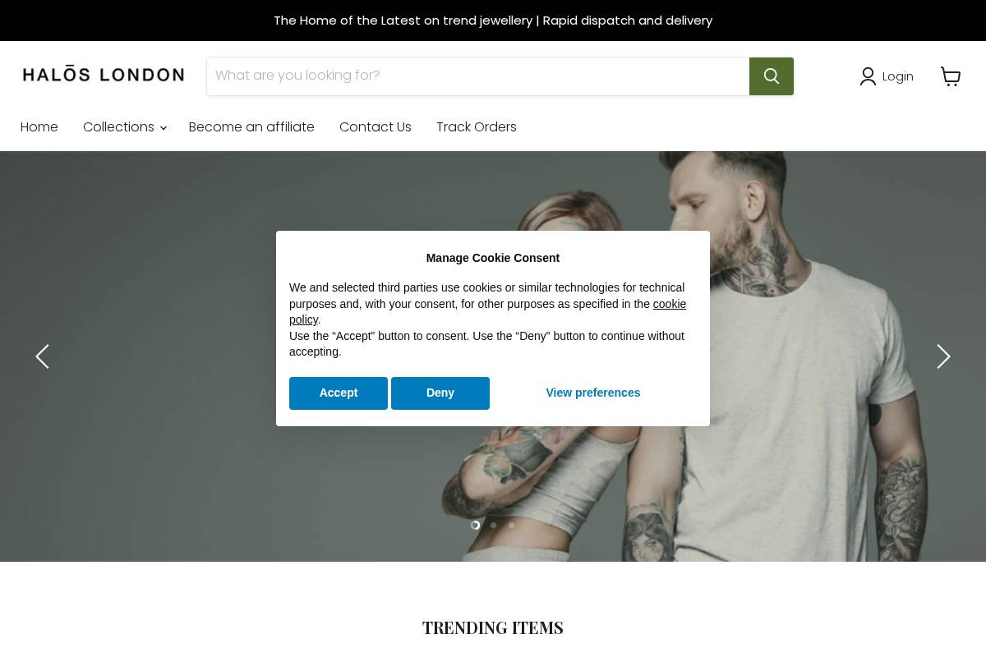The image size is (986, 657).
Task: Open the Home menu item
Action: [x=39, y=127]
